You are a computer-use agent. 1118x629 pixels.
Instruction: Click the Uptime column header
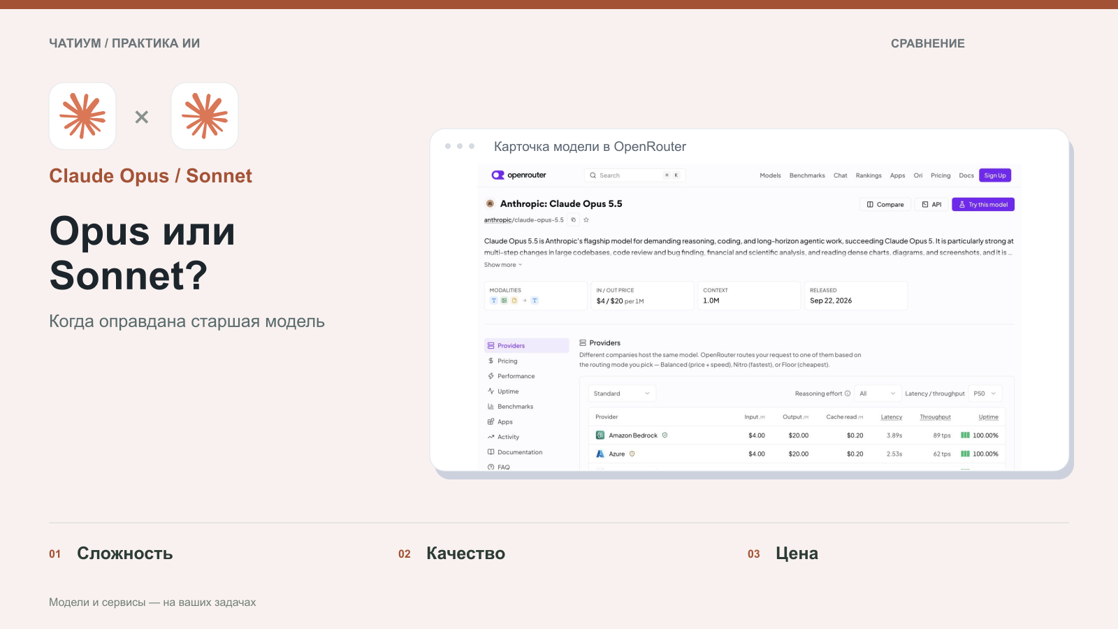pyautogui.click(x=989, y=417)
